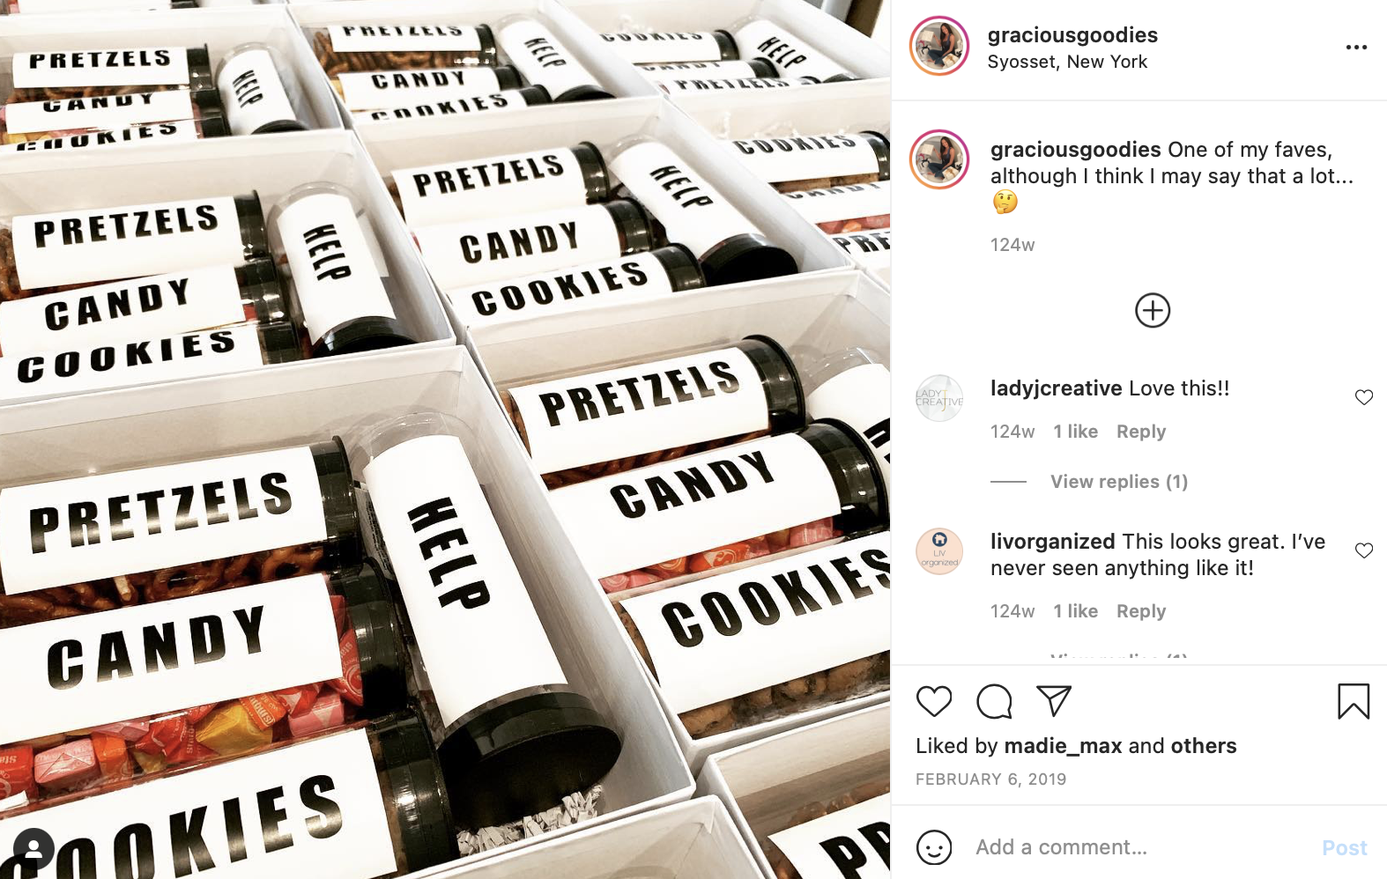Open the Syosset, New York location

coord(1067,62)
